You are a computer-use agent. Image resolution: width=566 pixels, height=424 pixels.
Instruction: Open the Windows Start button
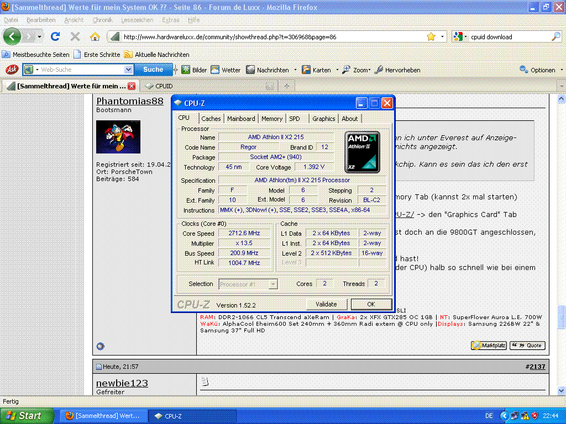[x=27, y=416]
